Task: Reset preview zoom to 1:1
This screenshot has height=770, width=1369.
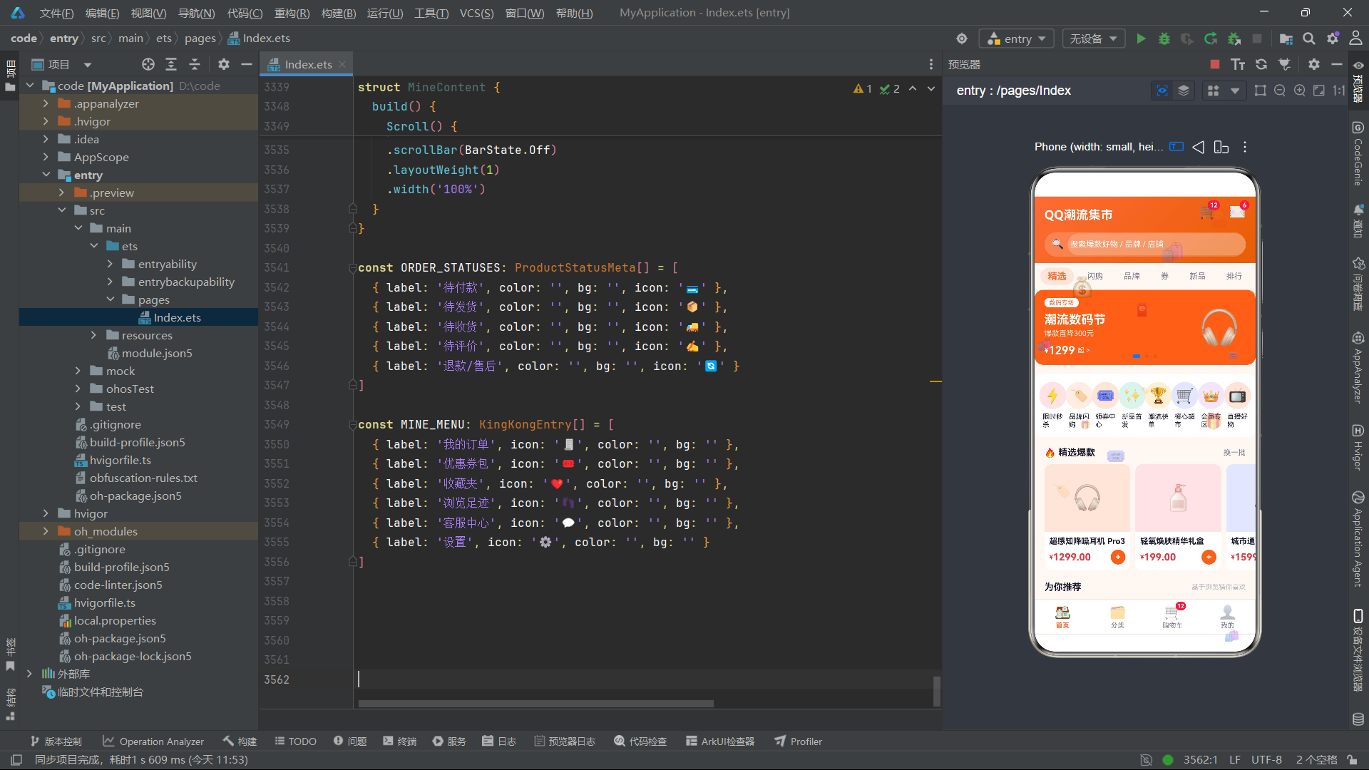Action: coord(1339,91)
